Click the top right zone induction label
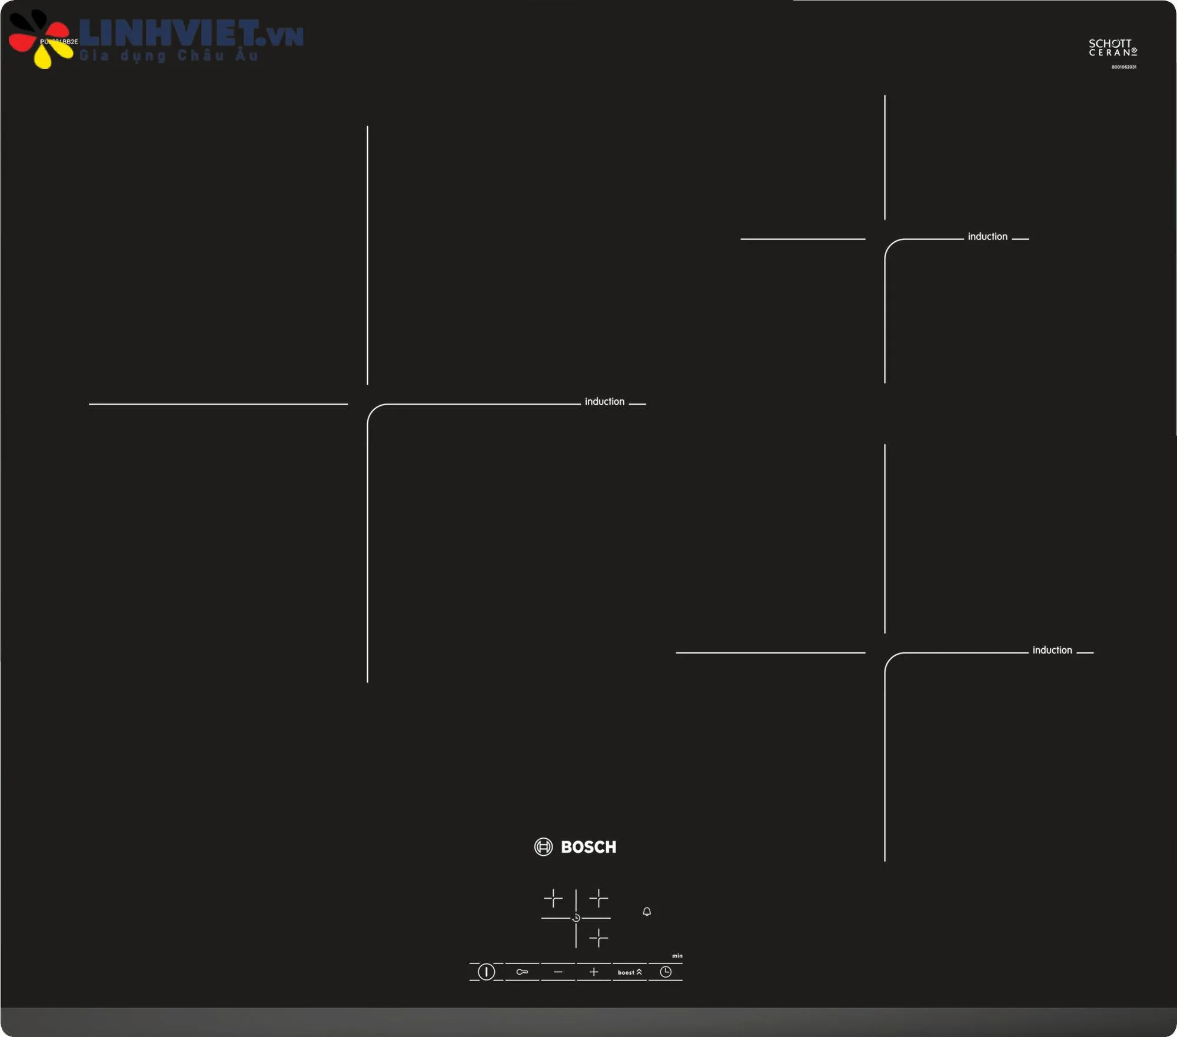This screenshot has height=1037, width=1177. (x=988, y=236)
